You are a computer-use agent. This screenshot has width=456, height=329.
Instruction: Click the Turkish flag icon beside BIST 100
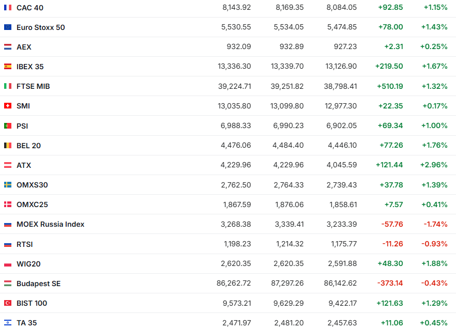tap(8, 303)
